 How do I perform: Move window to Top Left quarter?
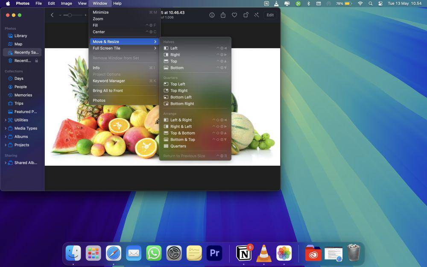click(195, 84)
